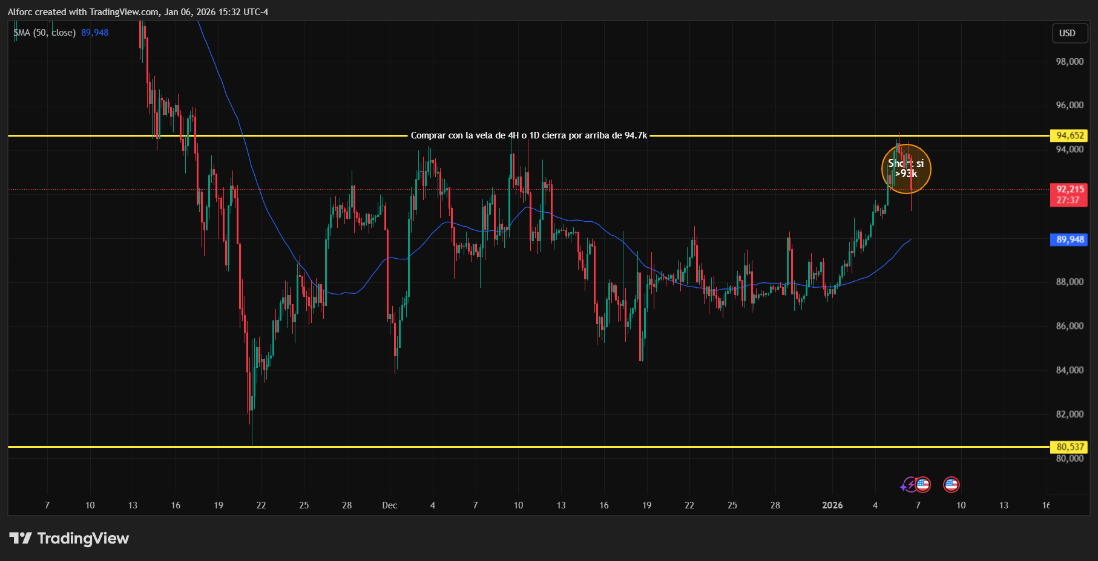The image size is (1098, 561).
Task: Click the TradingView logo at the bottom
Action: click(x=69, y=538)
